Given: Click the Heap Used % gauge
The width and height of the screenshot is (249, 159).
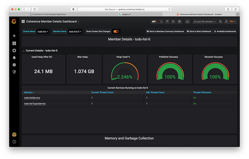Looking at the screenshot, I should pos(125,71).
